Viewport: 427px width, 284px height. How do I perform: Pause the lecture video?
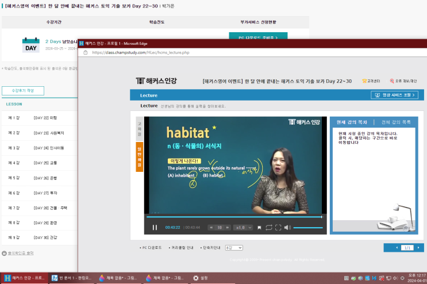point(155,227)
